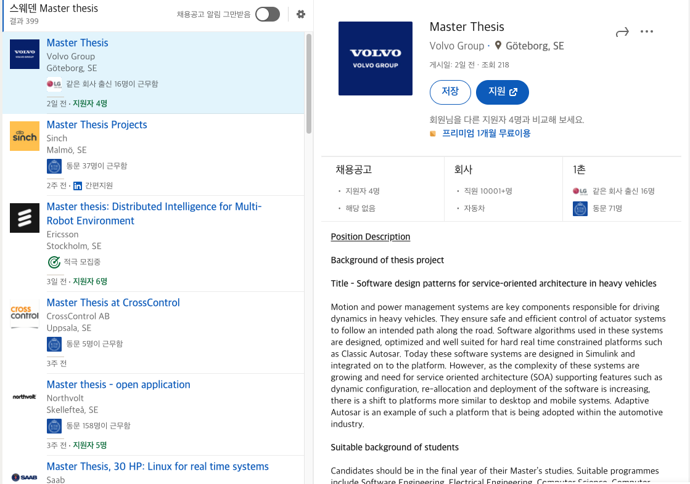690x484 pixels.
Task: Click LinkedIn easy apply icon under Sinch
Action: point(78,186)
